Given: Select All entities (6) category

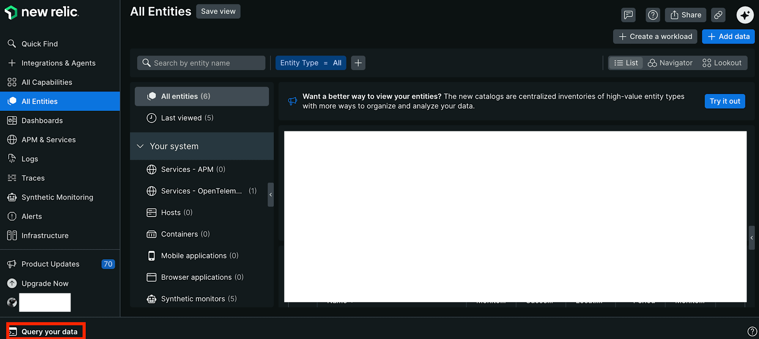Looking at the screenshot, I should (202, 96).
